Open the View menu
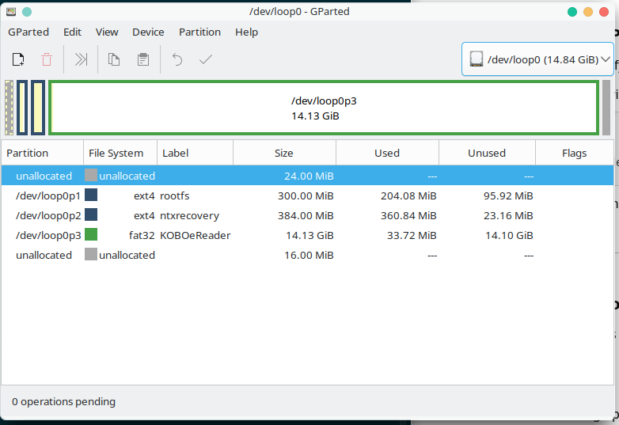The width and height of the screenshot is (619, 425). pyautogui.click(x=107, y=32)
